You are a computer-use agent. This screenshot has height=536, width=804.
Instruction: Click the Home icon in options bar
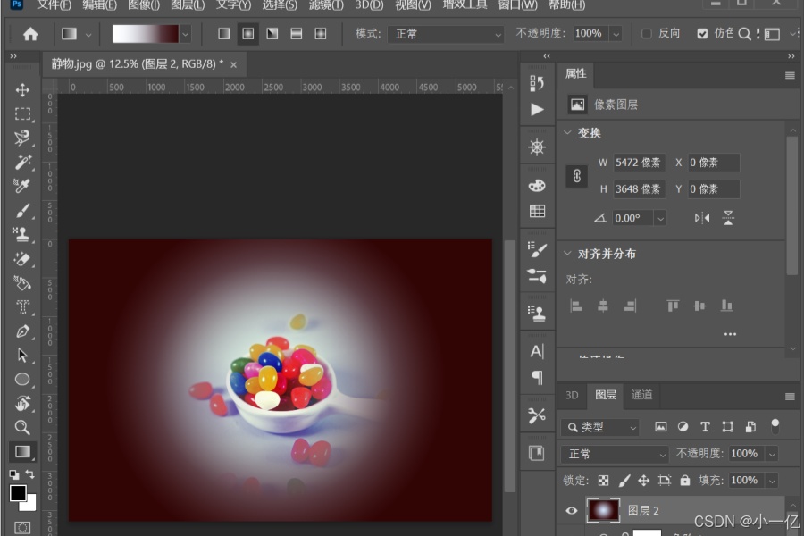pyautogui.click(x=30, y=34)
